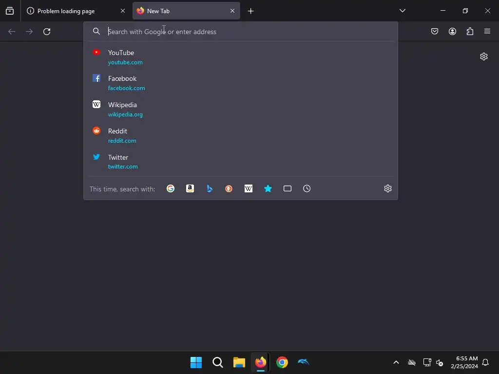Click the Facebook favicon in suggestions
Viewport: 499px width, 374px height.
96,78
